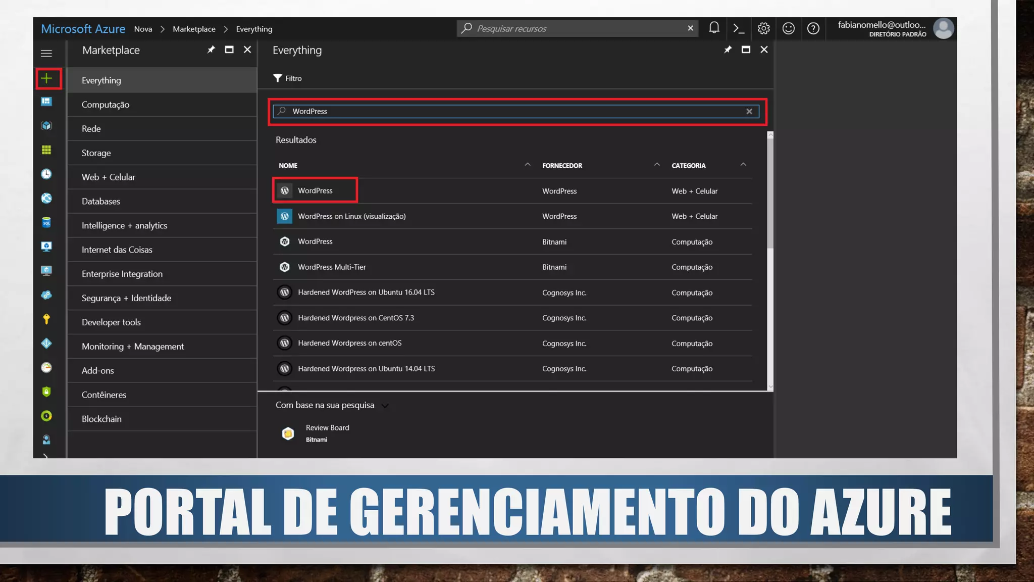
Task: Open the App Services globe icon
Action: (46, 198)
